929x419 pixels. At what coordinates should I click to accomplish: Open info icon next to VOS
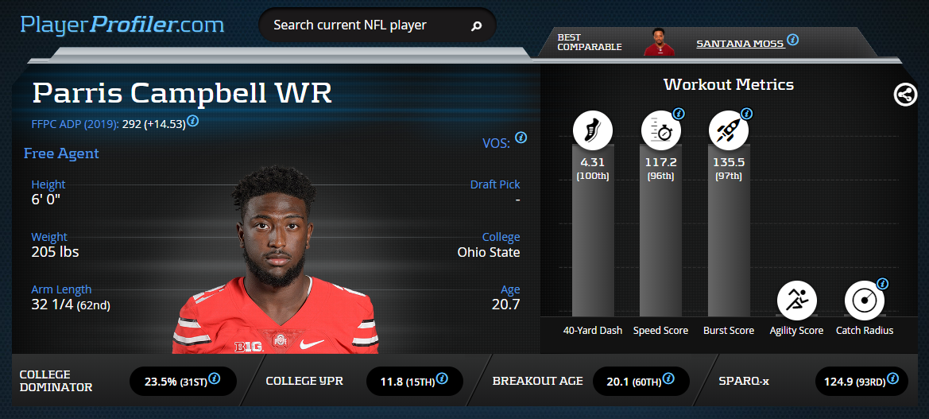pyautogui.click(x=521, y=138)
